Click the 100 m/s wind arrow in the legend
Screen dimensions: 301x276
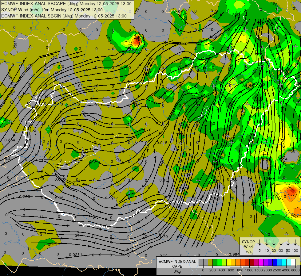295,243
